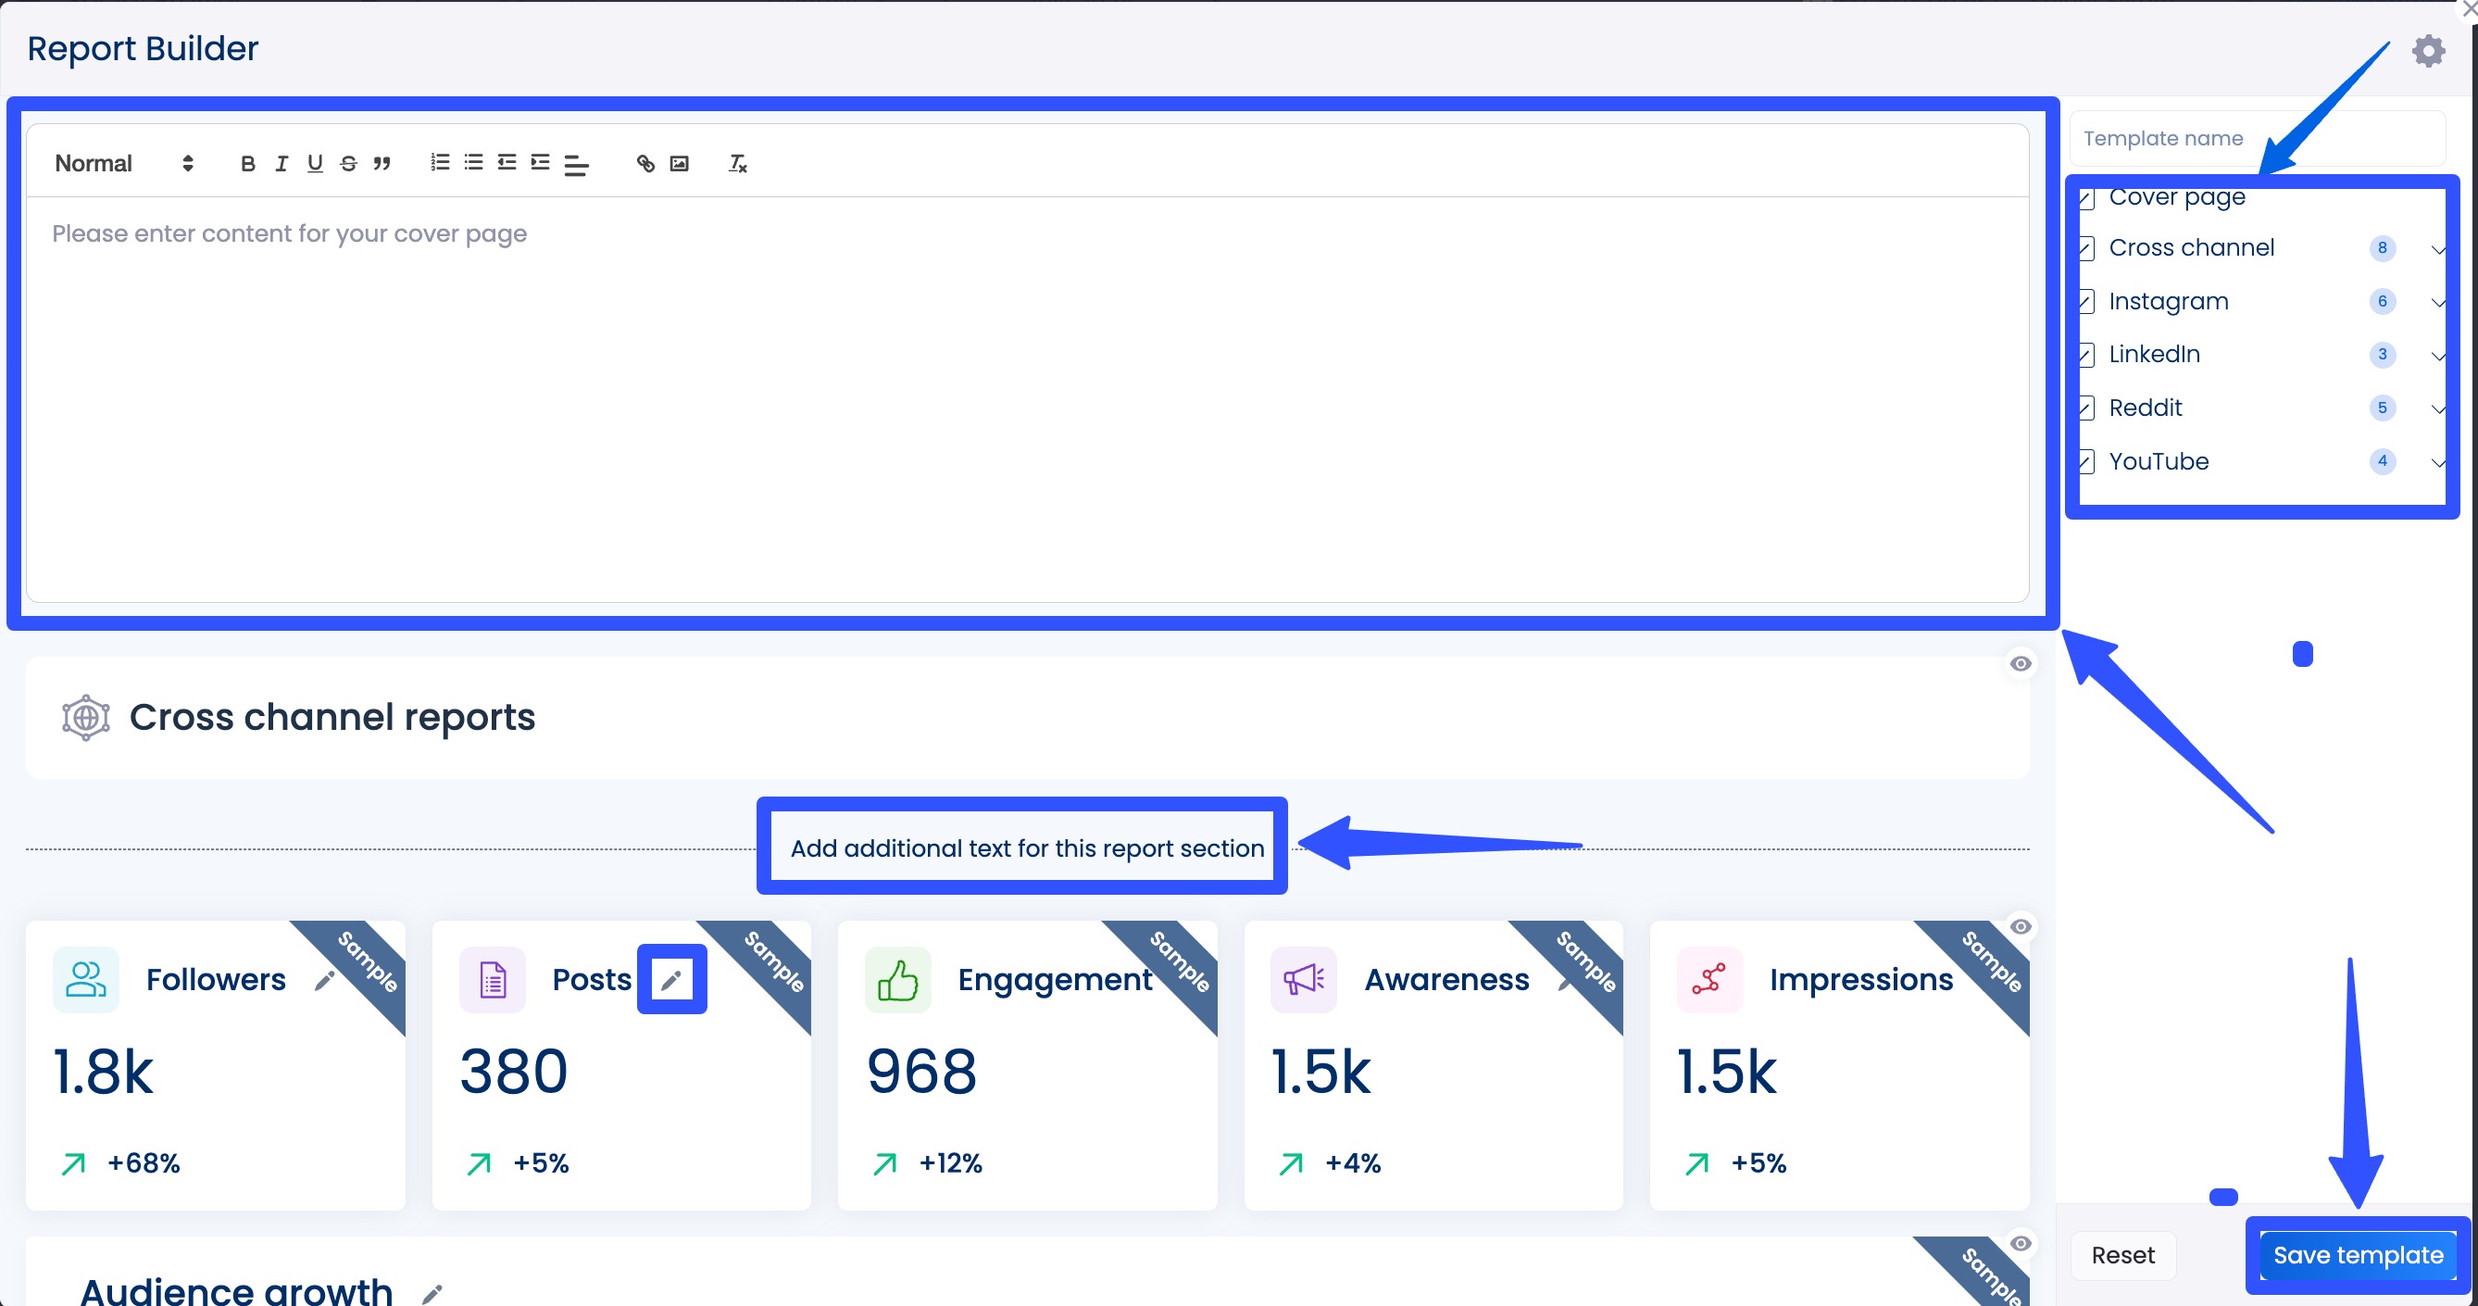
Task: Apply strikethrough formatting
Action: [x=348, y=164]
